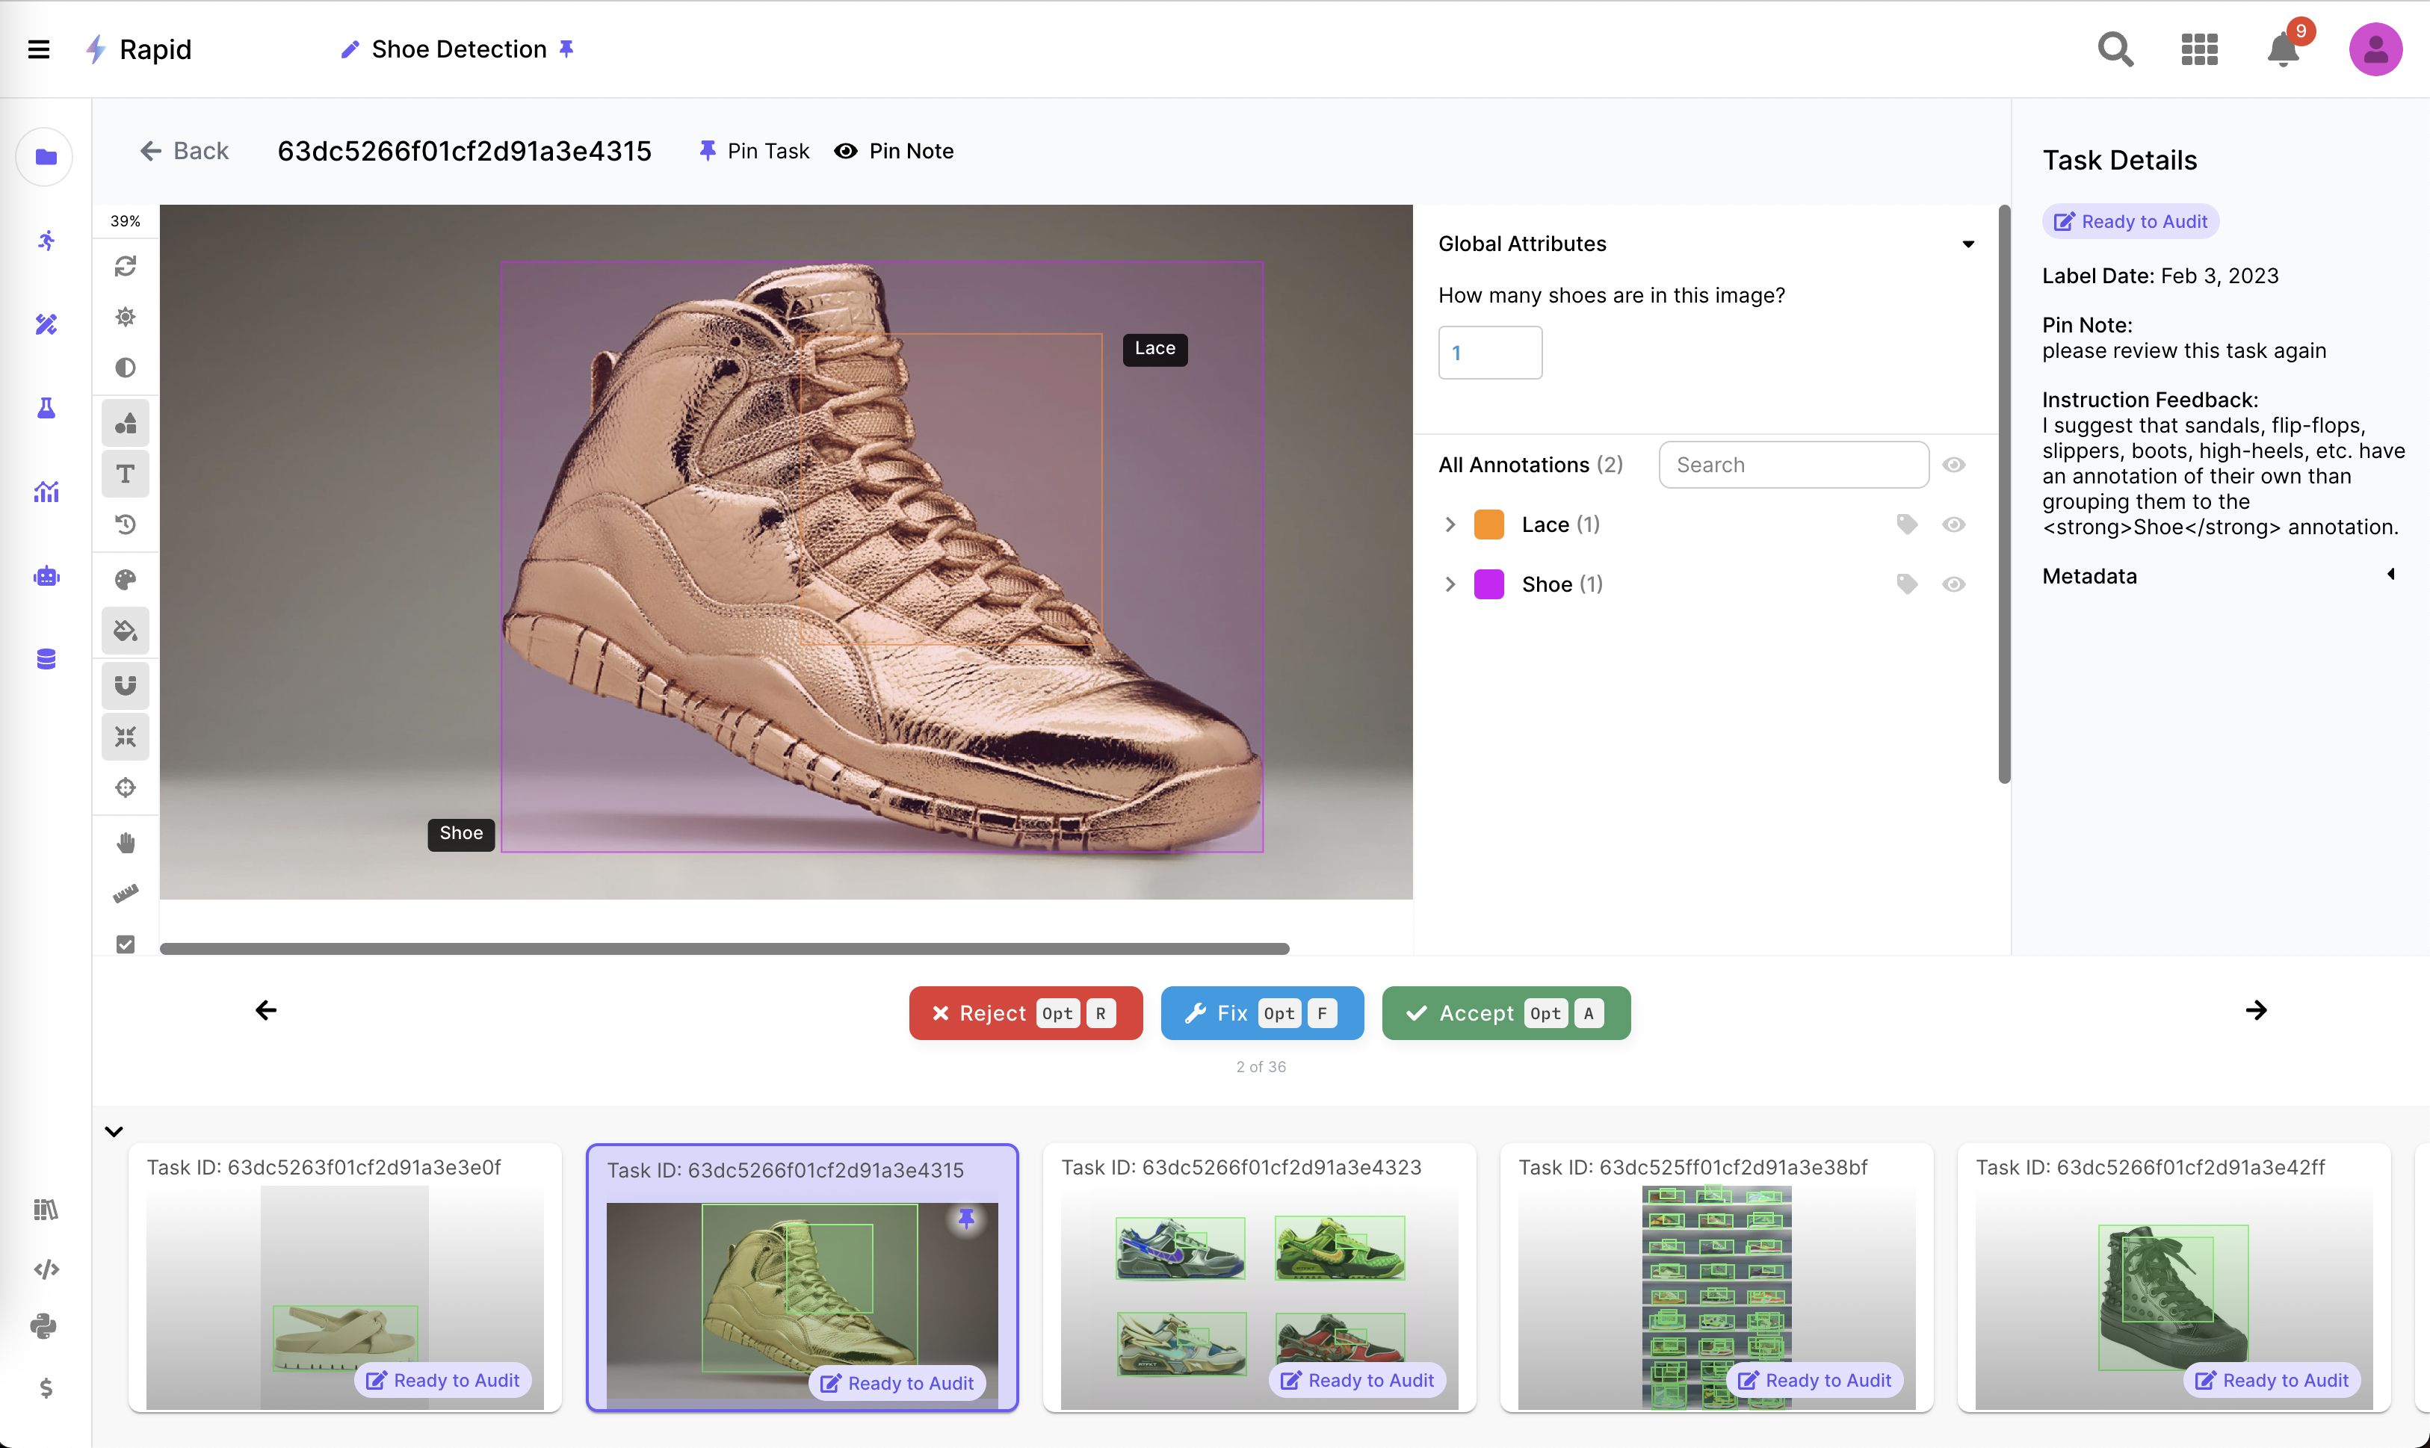Screen dimensions: 2430x1448
Task: Hide the Lace annotations via eye icon
Action: pos(1953,525)
